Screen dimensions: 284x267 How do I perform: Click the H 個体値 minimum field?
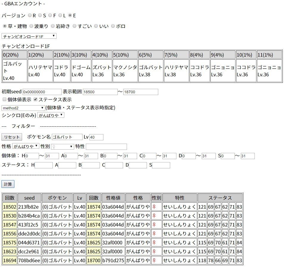pyautogui.click(x=32, y=156)
